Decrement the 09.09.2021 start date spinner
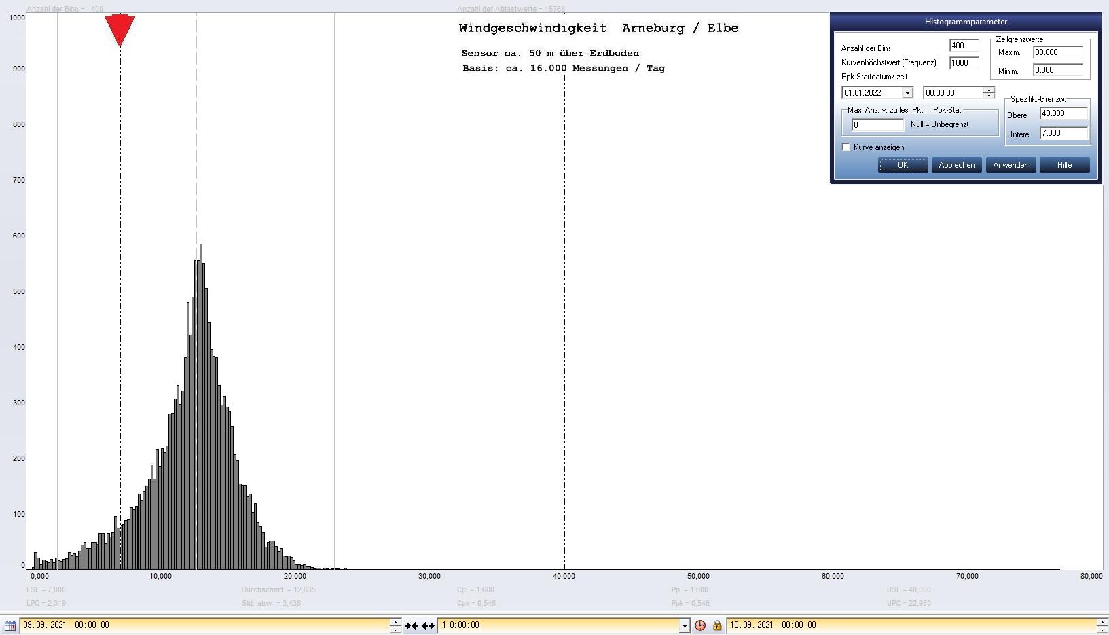Screen dimensions: 1109x635 [x=395, y=629]
